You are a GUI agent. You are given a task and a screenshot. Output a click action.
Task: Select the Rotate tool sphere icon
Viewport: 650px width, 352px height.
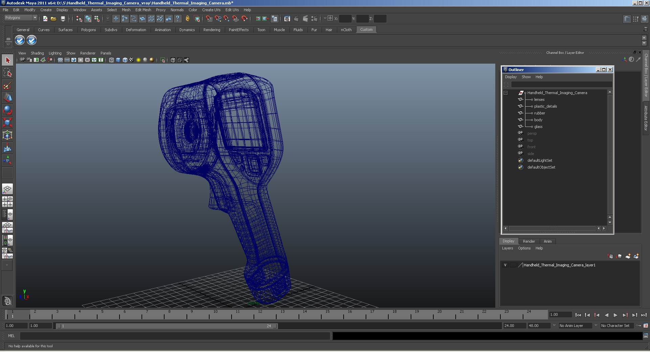[x=7, y=110]
